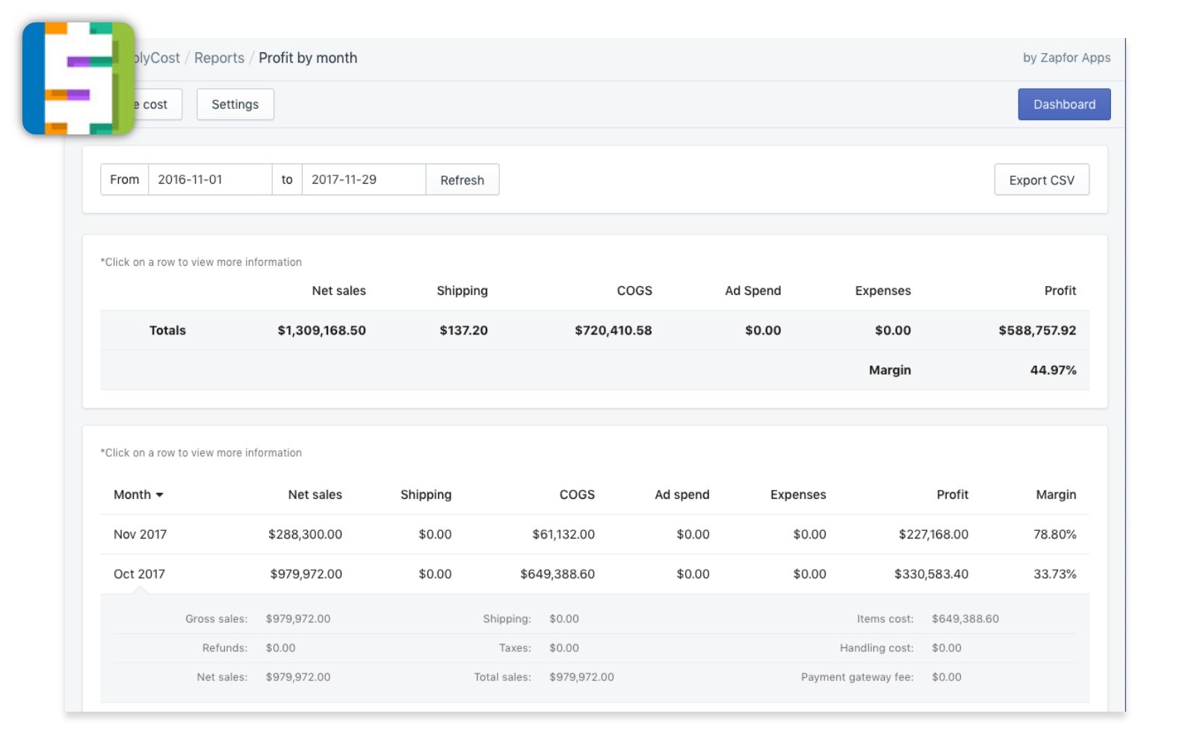Click by Zapfor Apps text
This screenshot has height=749, width=1191.
[1066, 58]
